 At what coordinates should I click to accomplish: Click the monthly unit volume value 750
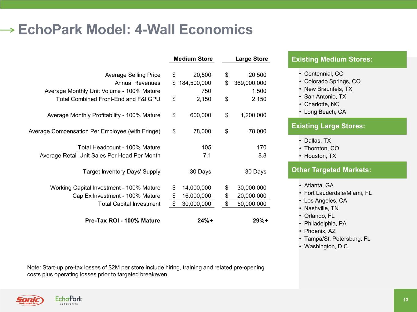click(x=206, y=91)
